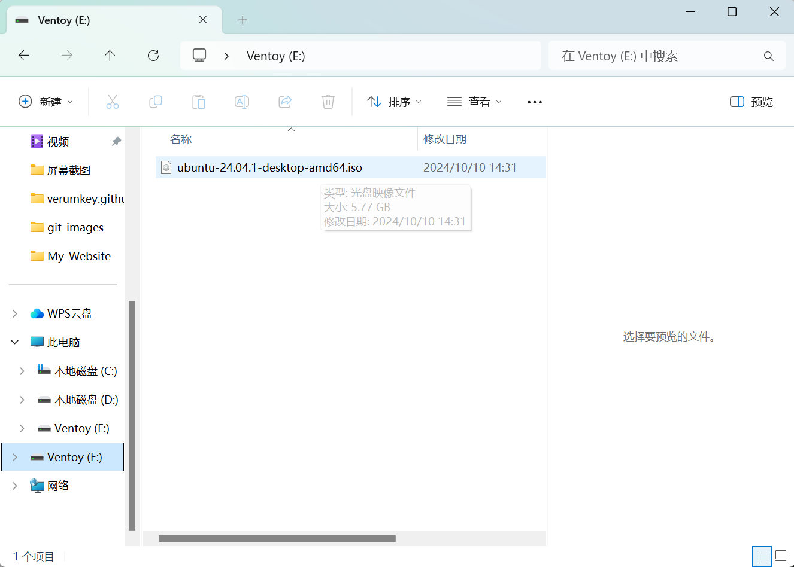Open the My-Website folder
The image size is (794, 567).
[71, 256]
